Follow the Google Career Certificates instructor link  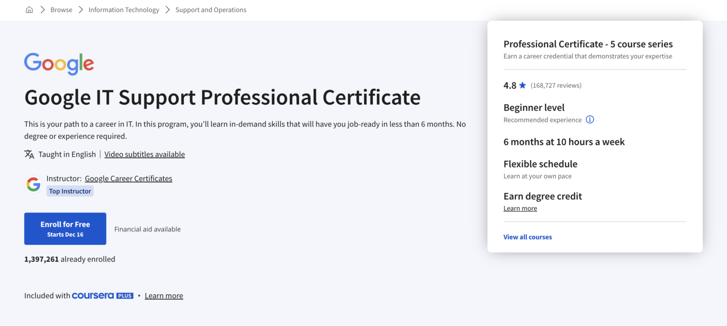(x=128, y=178)
